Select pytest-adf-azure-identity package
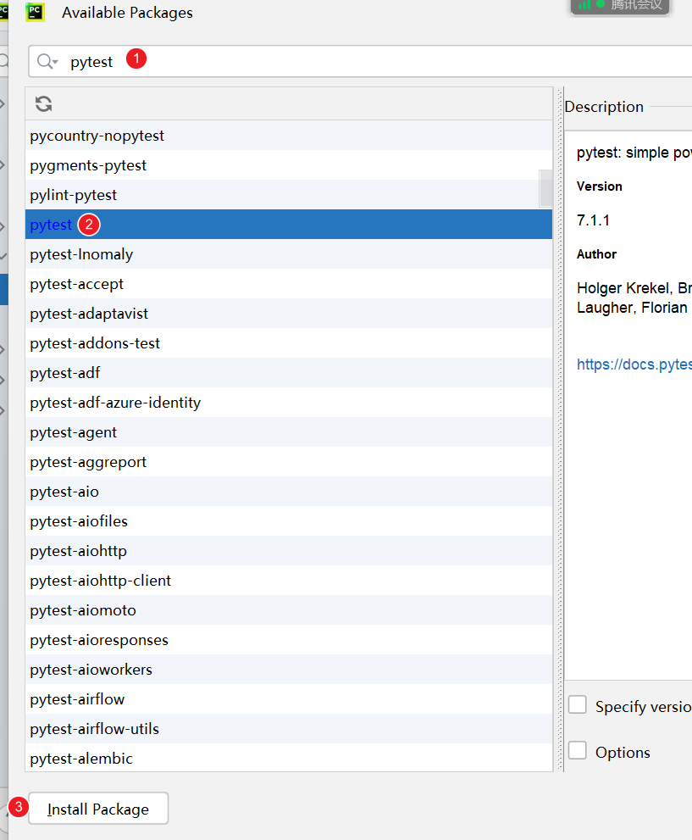The width and height of the screenshot is (692, 840). (289, 403)
